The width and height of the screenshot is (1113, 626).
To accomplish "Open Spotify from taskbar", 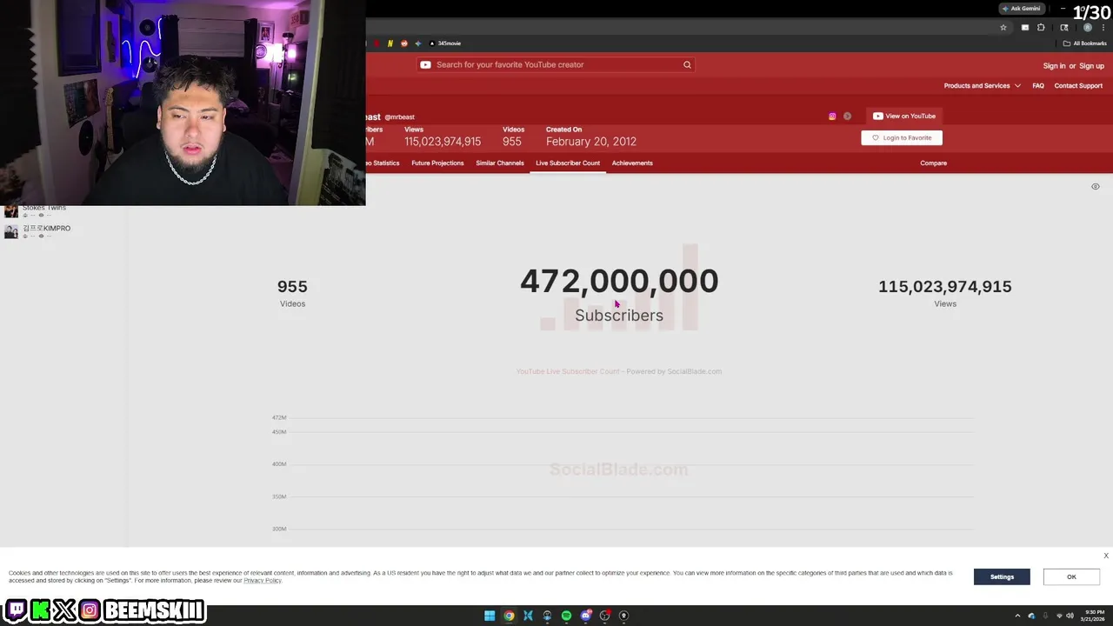I will point(566,616).
